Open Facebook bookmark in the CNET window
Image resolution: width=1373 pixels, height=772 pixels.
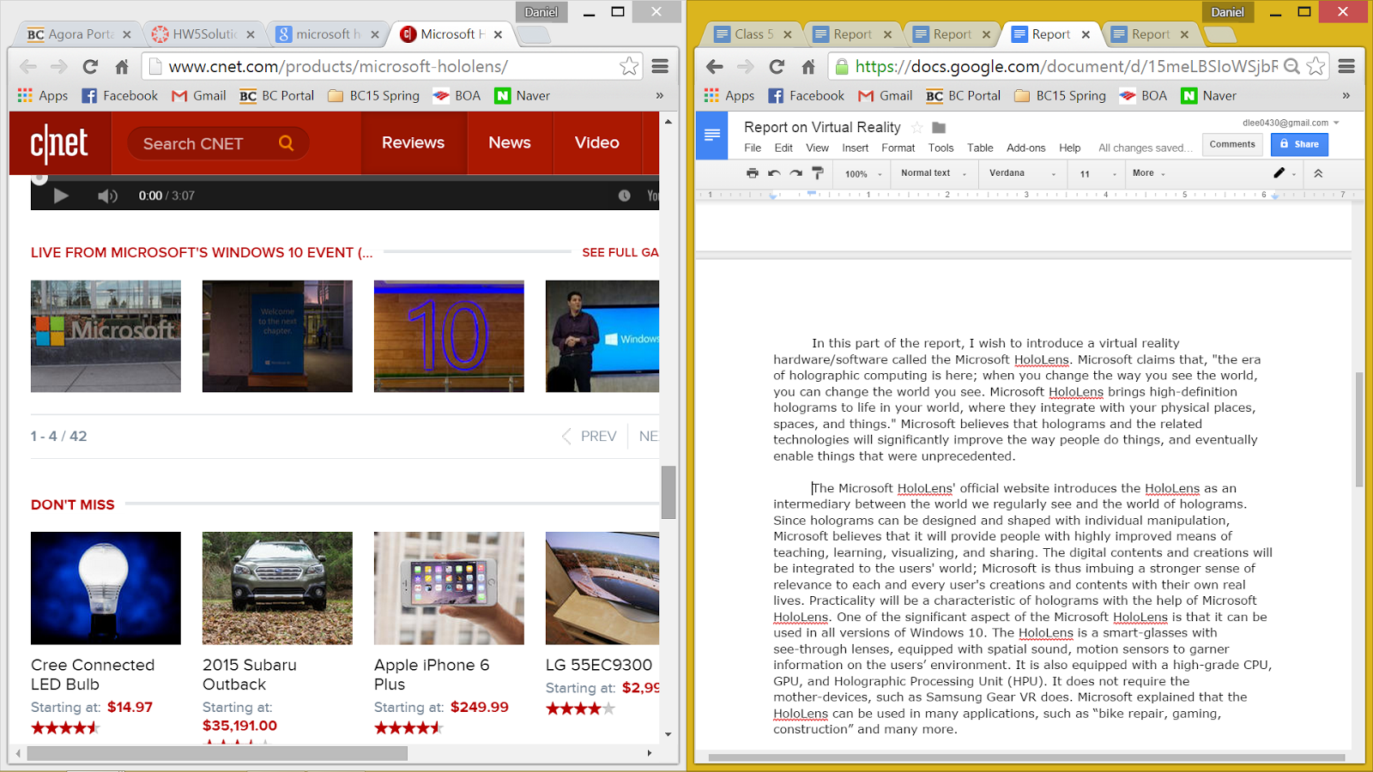pyautogui.click(x=120, y=95)
